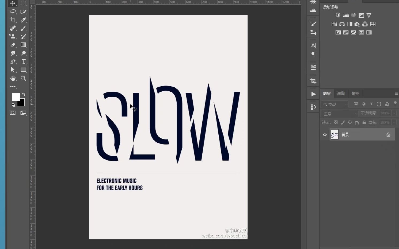399x249 pixels.
Task: Select the 图层 (Layers) tab
Action: (x=326, y=93)
